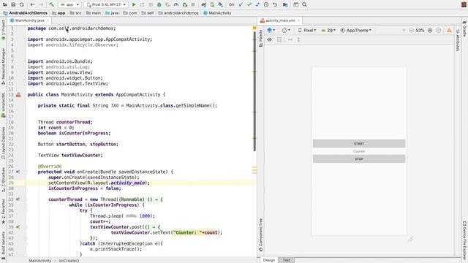Show Git history clock icon
468x263 pixels.
coord(266,5)
